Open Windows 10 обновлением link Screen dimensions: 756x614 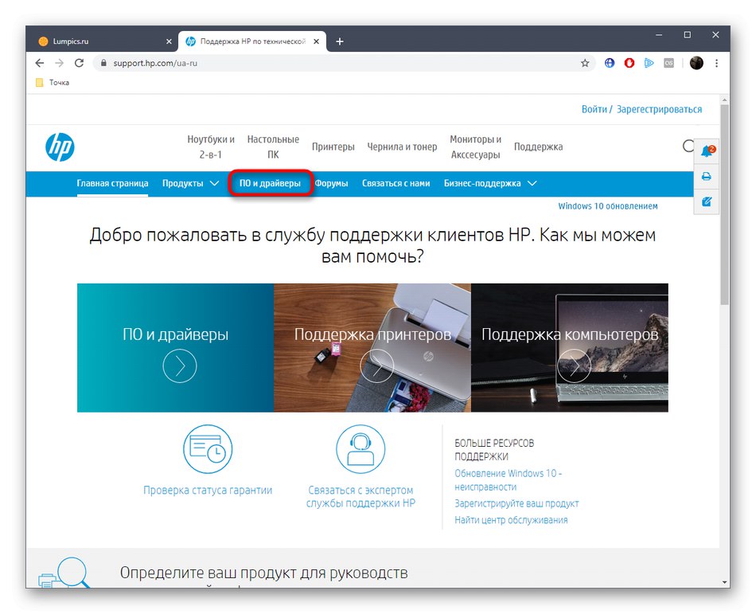[607, 206]
